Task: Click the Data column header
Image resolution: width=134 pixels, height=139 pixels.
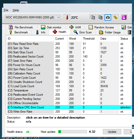Action: pos(109,39)
